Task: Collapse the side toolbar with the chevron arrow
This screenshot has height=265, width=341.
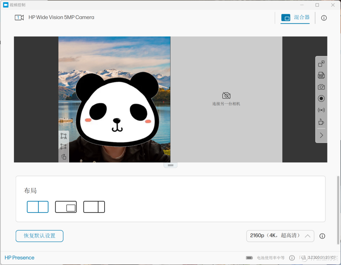Action: (321, 135)
